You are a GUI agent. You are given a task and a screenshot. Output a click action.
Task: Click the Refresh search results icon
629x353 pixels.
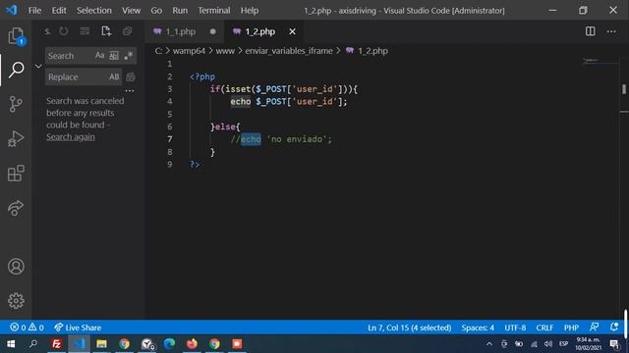click(64, 31)
